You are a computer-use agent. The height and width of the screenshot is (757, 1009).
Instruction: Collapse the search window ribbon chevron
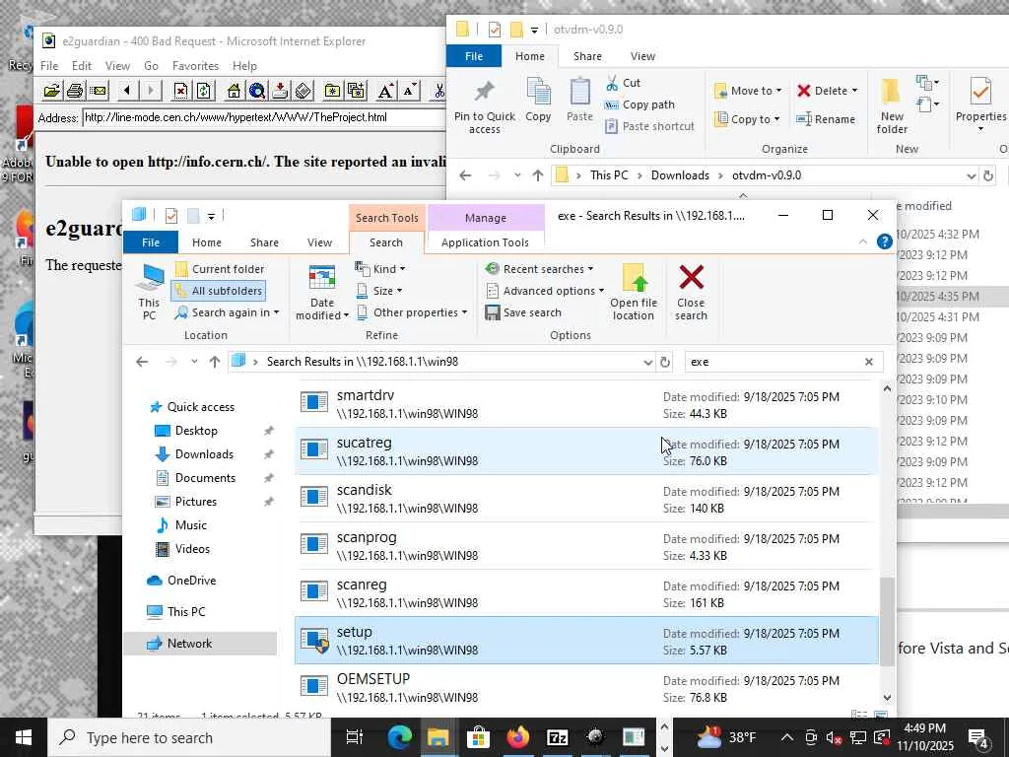coord(863,241)
